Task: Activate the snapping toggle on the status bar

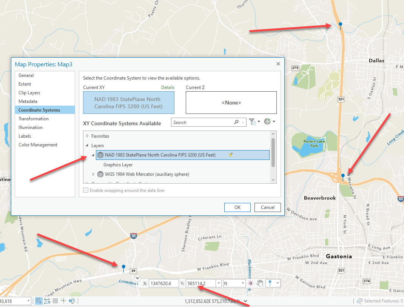Action: pos(39,301)
